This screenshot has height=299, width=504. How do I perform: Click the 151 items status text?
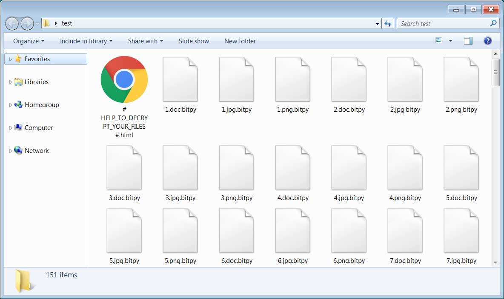click(x=61, y=275)
